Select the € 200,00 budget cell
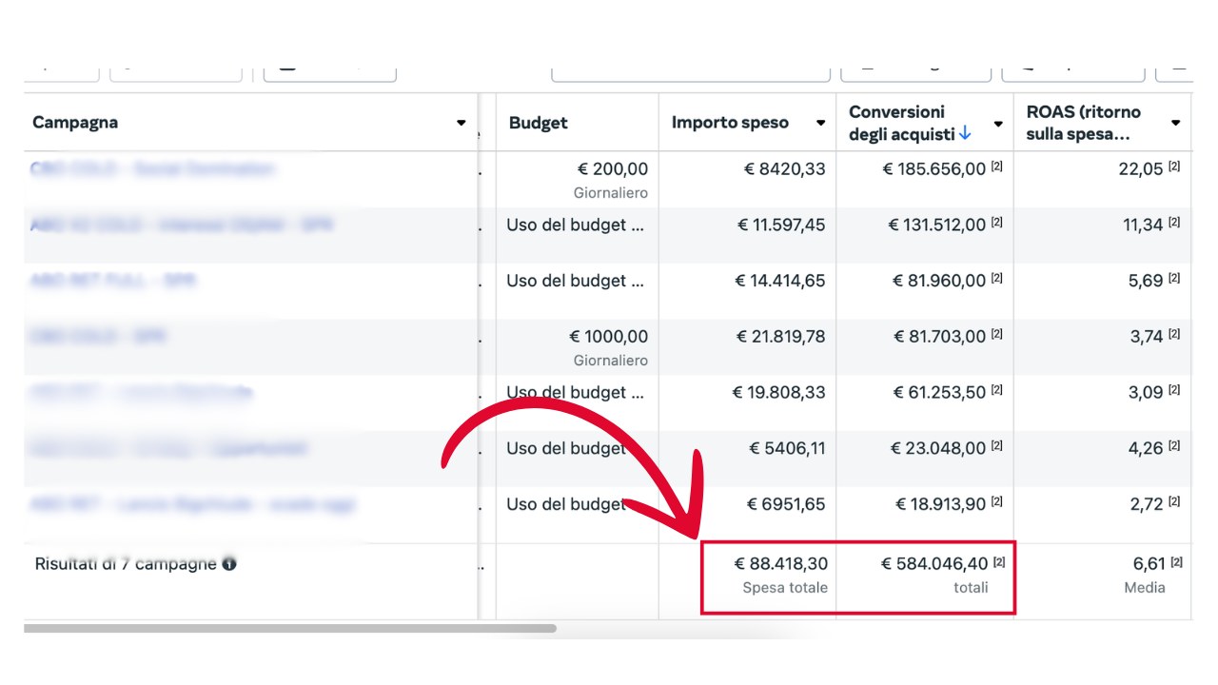1218x685 pixels. point(612,169)
